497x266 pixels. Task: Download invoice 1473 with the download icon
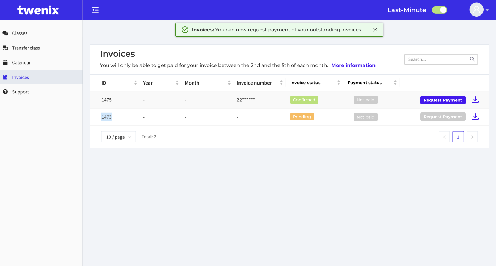click(475, 117)
